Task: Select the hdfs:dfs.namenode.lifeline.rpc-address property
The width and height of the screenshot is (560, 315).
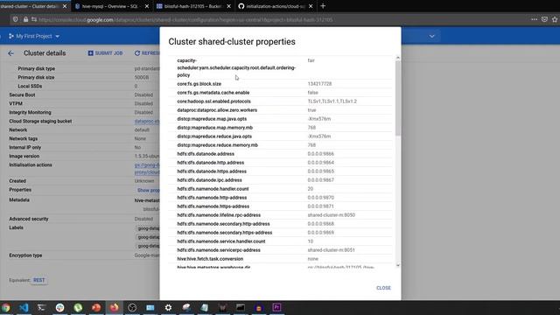Action: coord(219,215)
